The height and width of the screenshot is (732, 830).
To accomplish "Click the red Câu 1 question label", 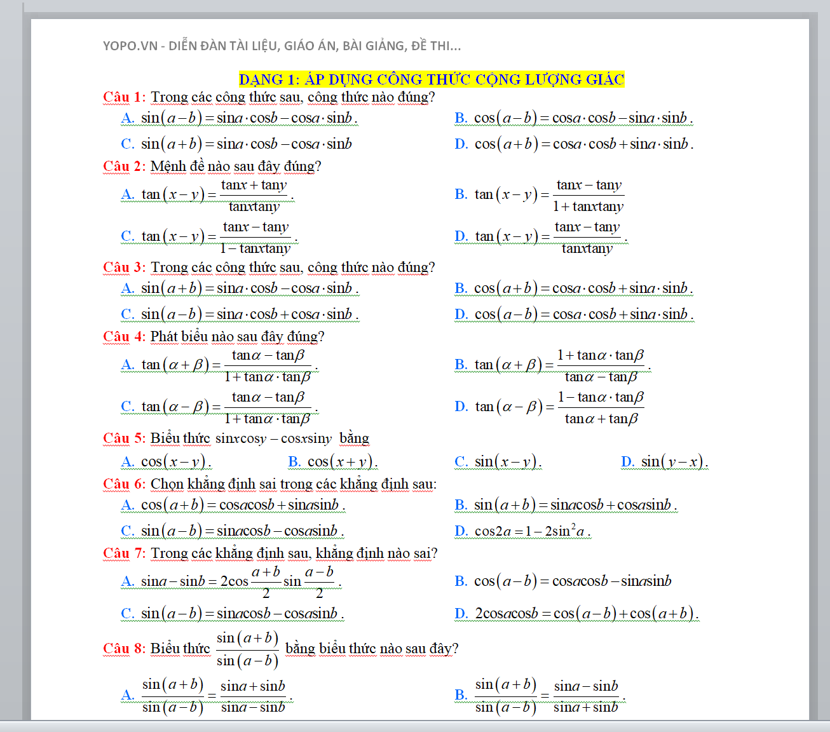I will [x=124, y=97].
